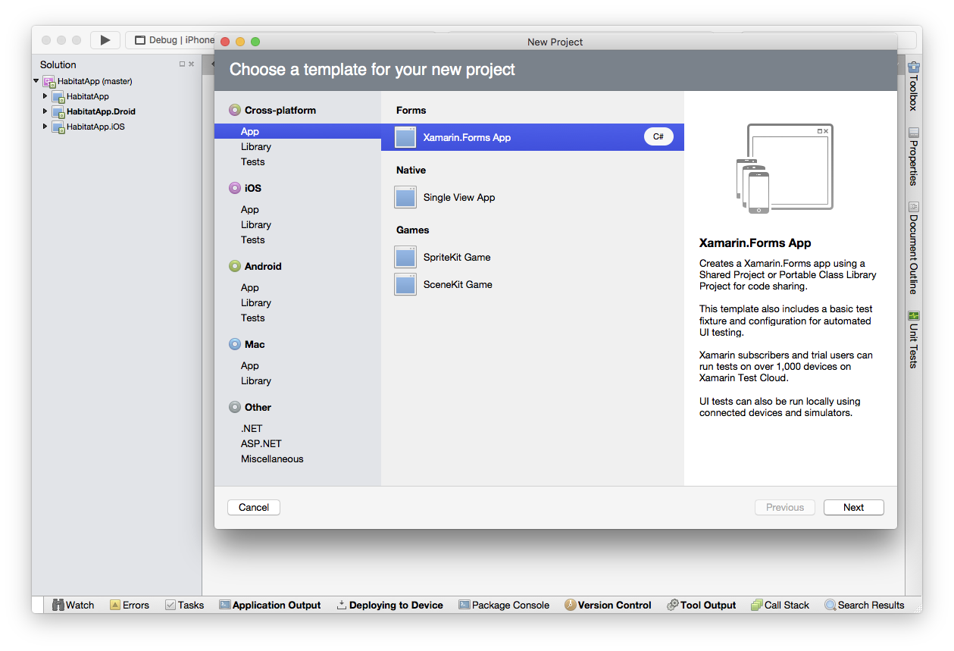
Task: Collapse the HabitatApp (master) solution node
Action: (36, 81)
